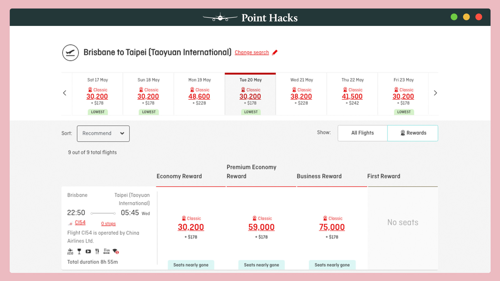Click the Total duration 8h 55m text
Viewport: 500px width, 281px height.
(x=92, y=262)
